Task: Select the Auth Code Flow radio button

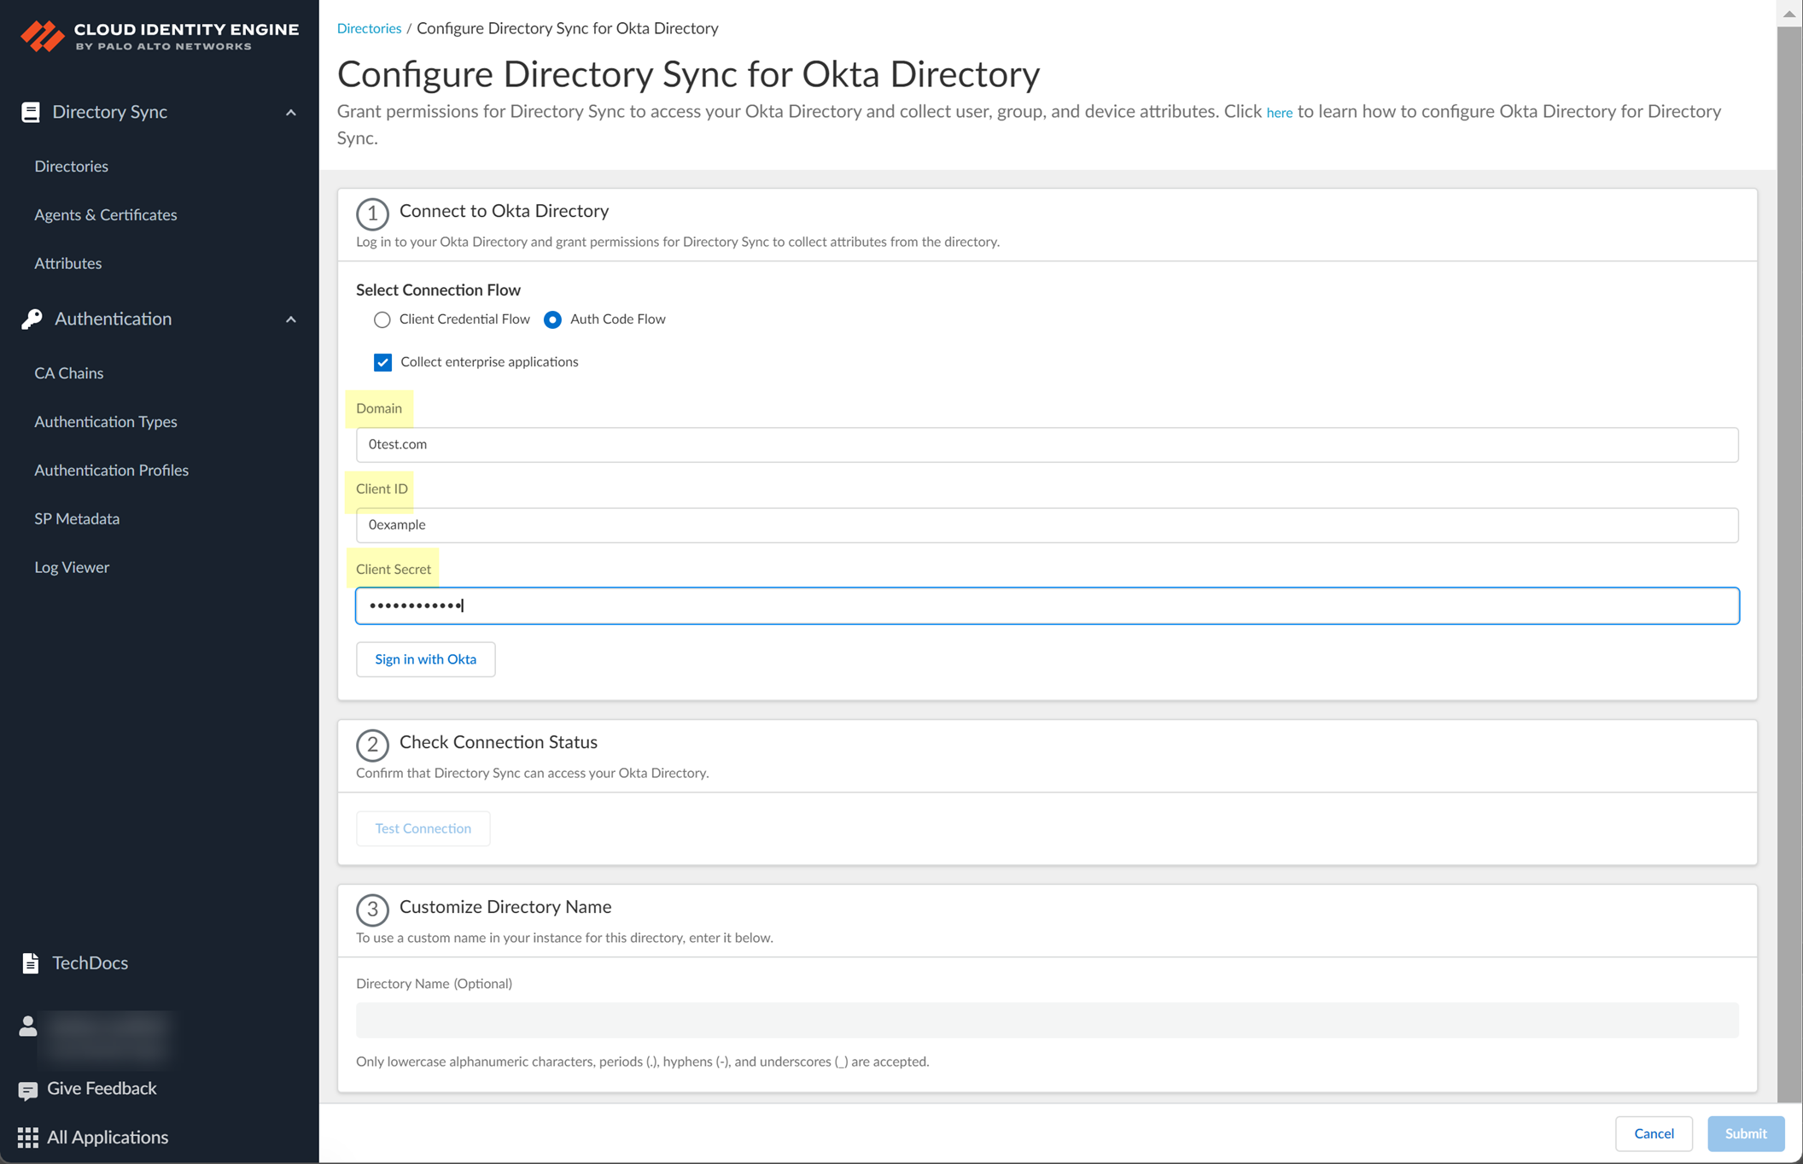Action: [x=552, y=319]
